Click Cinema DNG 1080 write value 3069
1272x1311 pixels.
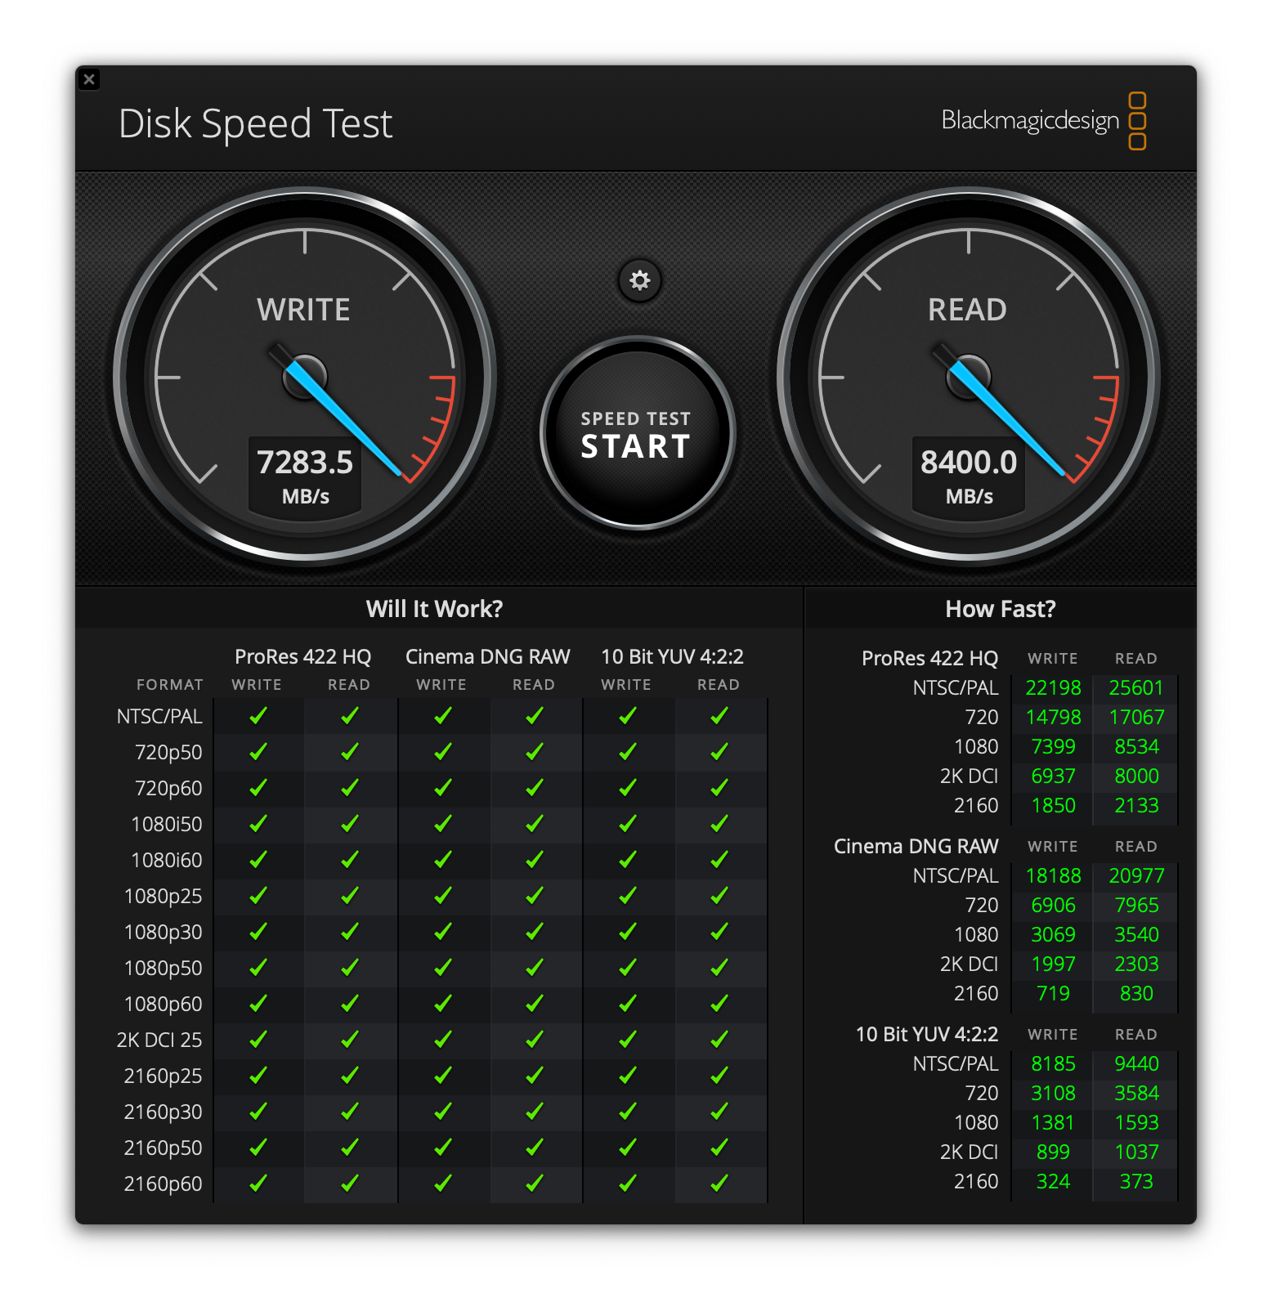[1053, 935]
